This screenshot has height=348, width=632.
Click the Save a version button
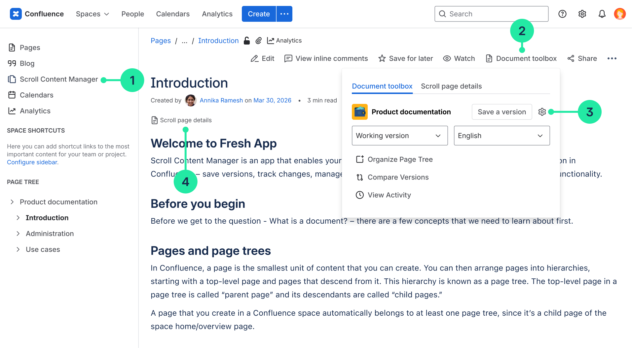pos(502,112)
